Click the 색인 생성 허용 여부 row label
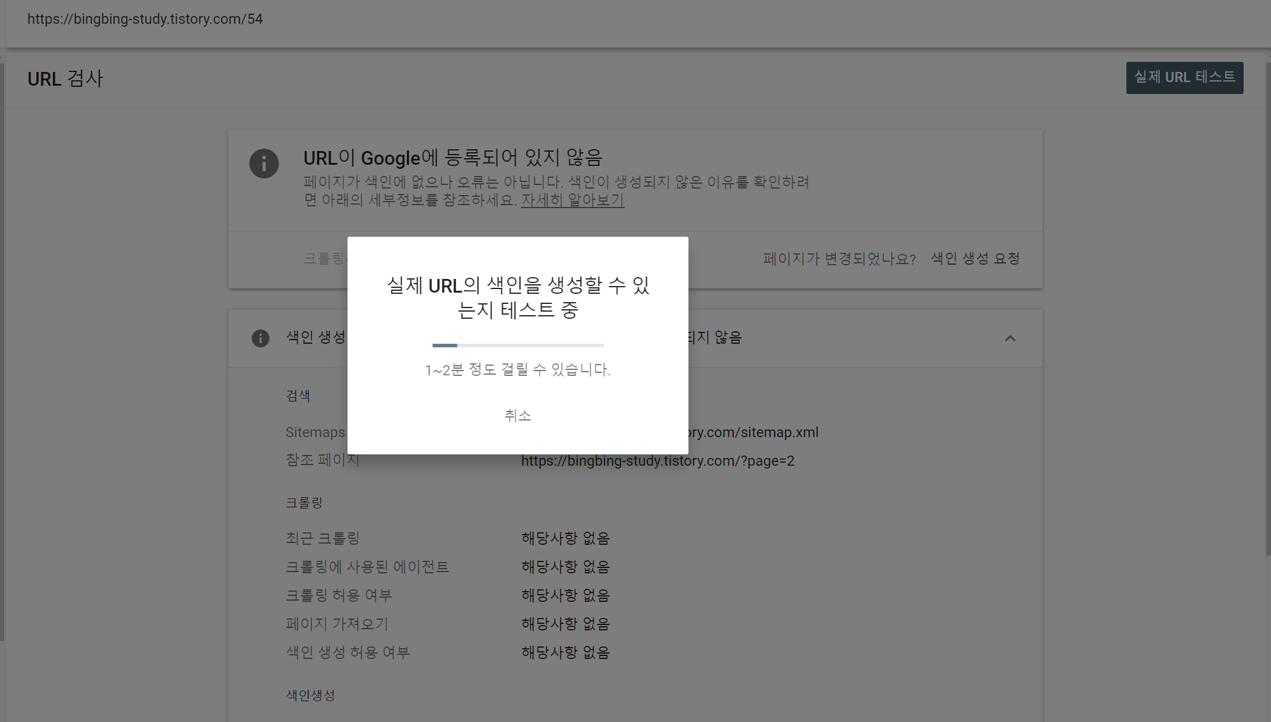Viewport: 1271px width, 722px height. (348, 652)
